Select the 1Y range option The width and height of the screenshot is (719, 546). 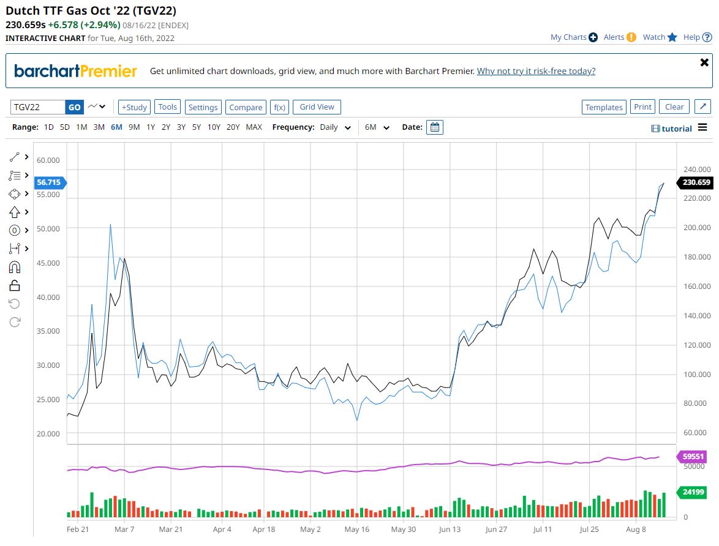(151, 127)
